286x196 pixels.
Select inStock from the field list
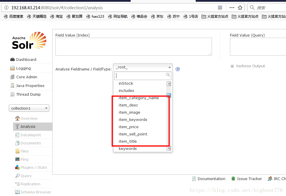click(126, 84)
